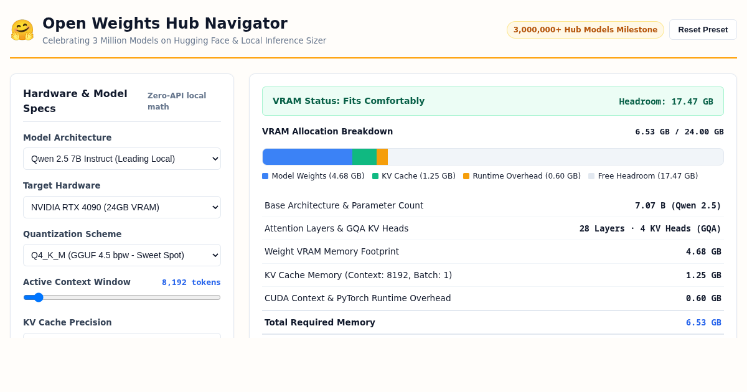Click the 'Total Required Memory' row label
This screenshot has width=747, height=392.
[x=320, y=322]
